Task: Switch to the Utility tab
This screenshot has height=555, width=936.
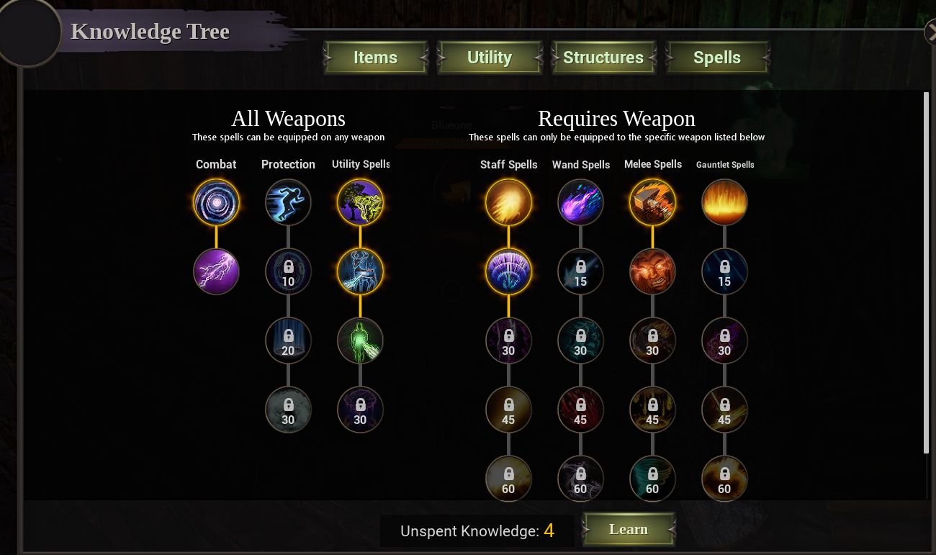Action: pos(490,58)
